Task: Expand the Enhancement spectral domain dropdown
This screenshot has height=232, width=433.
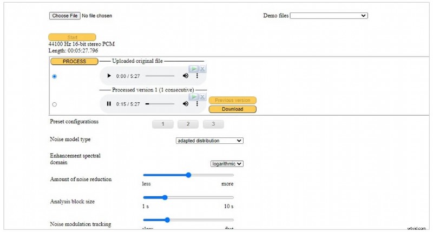Action: [227, 163]
